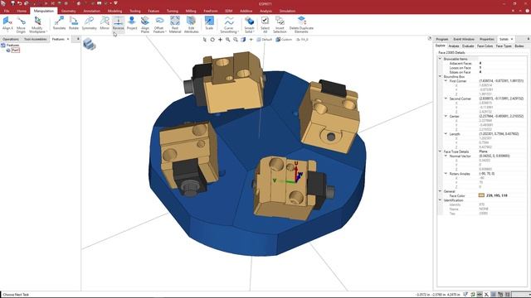Open the Simulation ribbon tab

click(x=287, y=11)
